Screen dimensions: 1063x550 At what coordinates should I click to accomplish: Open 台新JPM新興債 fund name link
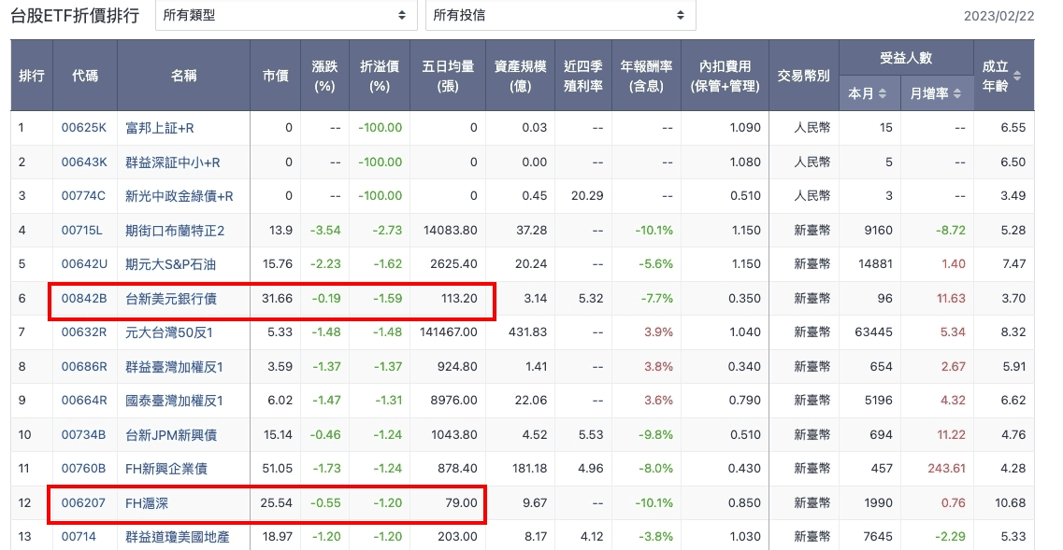171,435
